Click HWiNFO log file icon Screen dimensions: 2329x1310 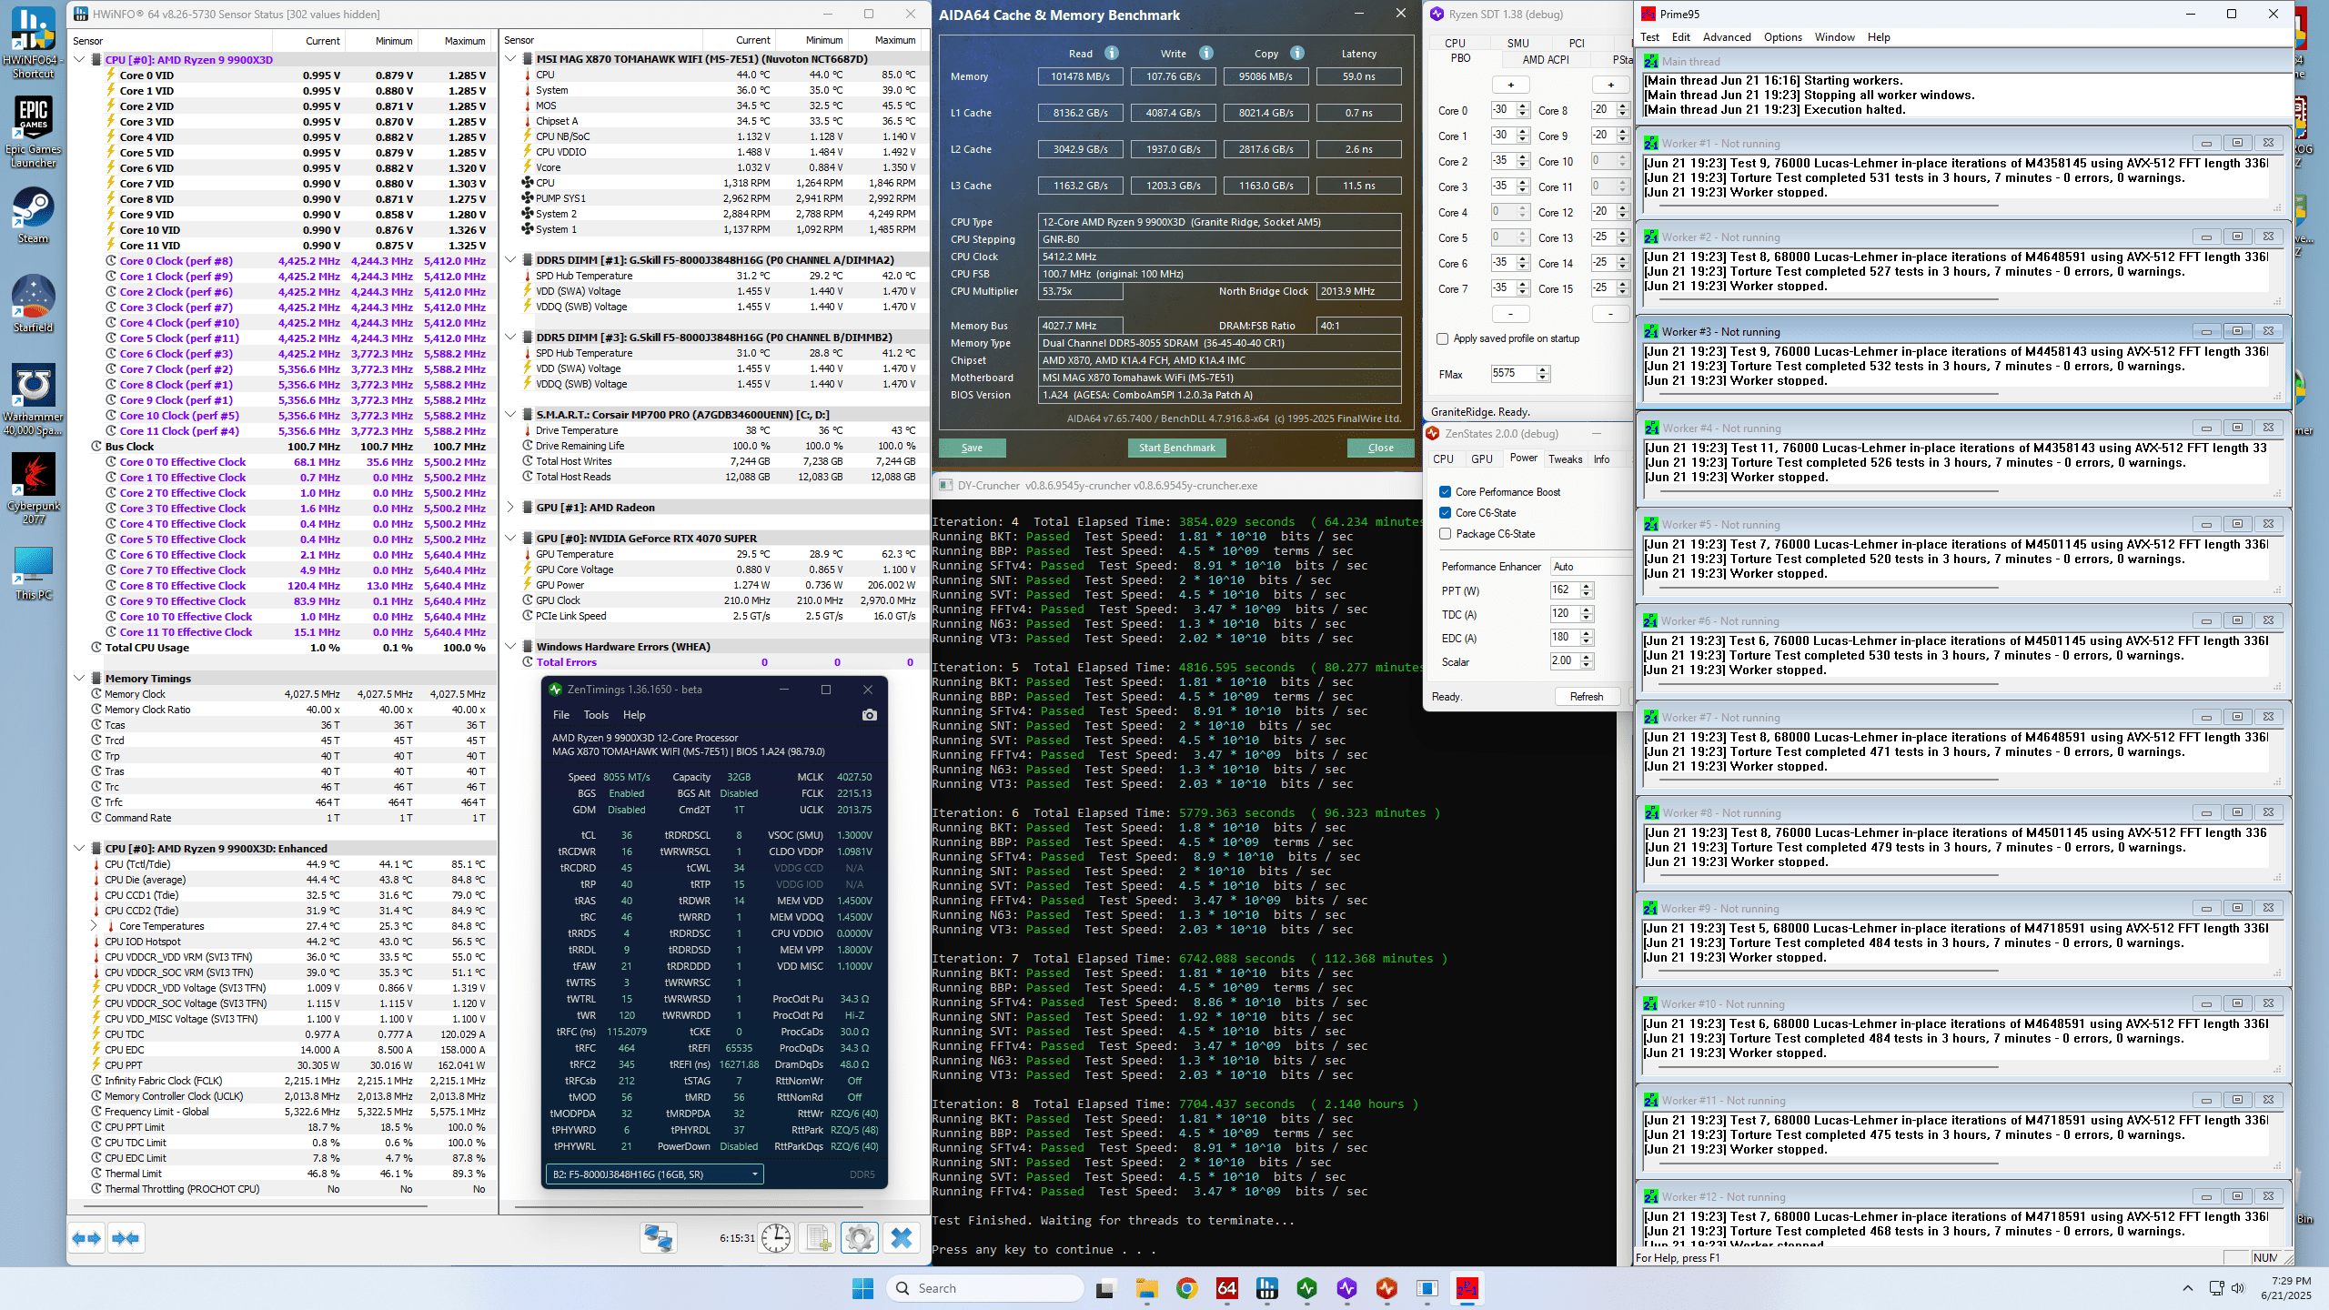(817, 1238)
